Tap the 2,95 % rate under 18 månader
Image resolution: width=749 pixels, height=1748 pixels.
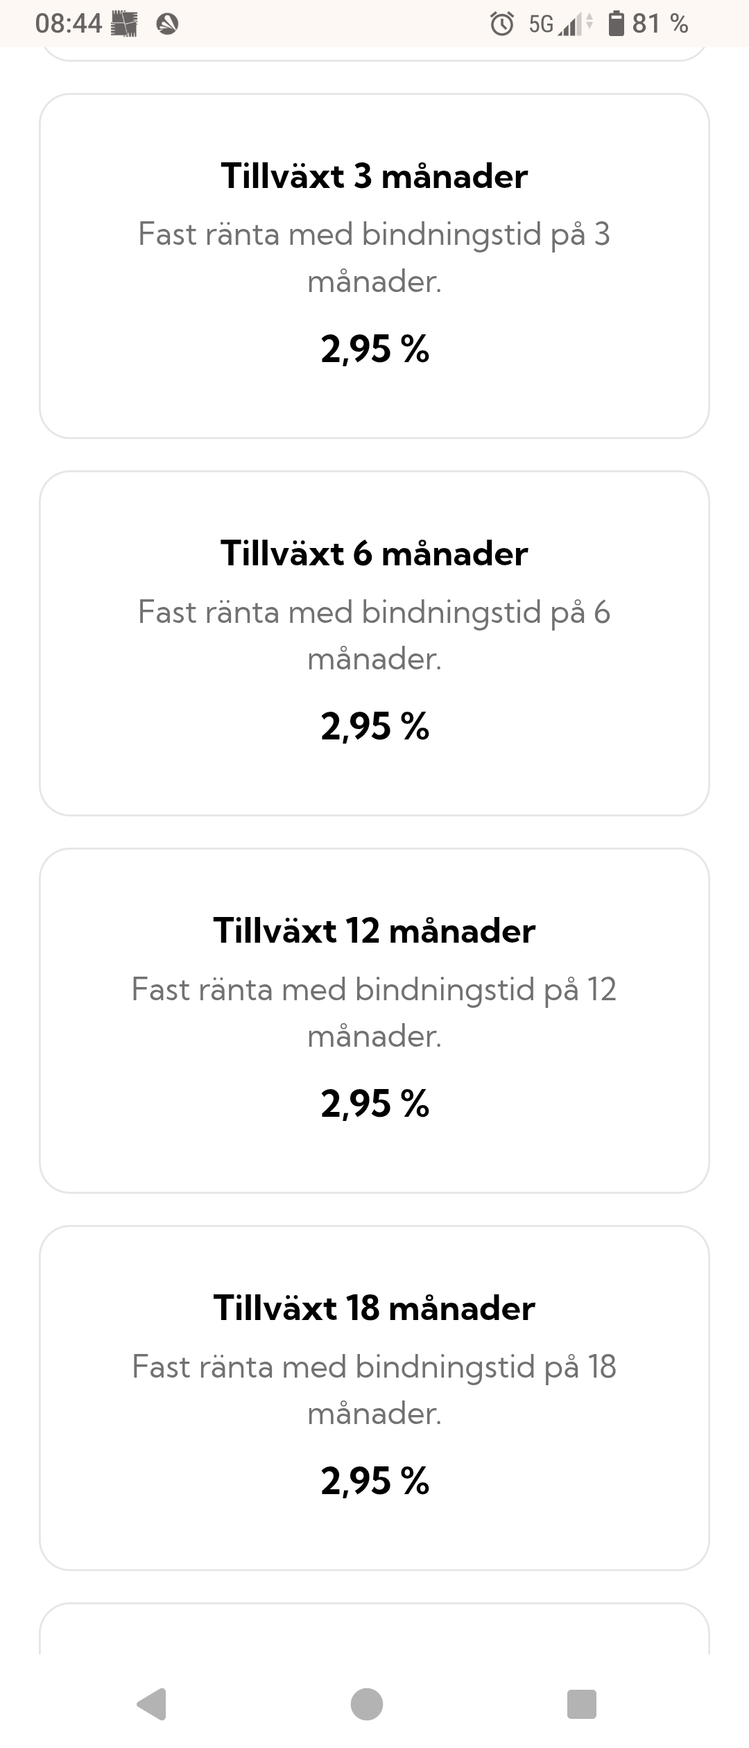coord(374,1481)
